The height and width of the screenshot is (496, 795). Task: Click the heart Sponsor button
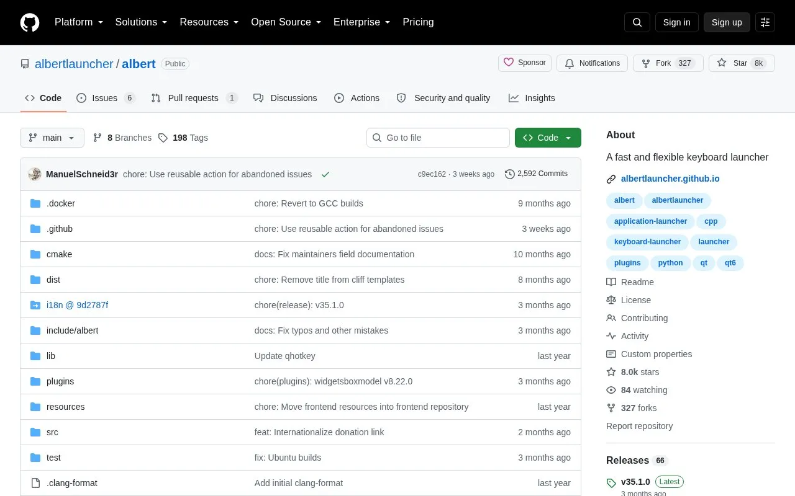525,63
